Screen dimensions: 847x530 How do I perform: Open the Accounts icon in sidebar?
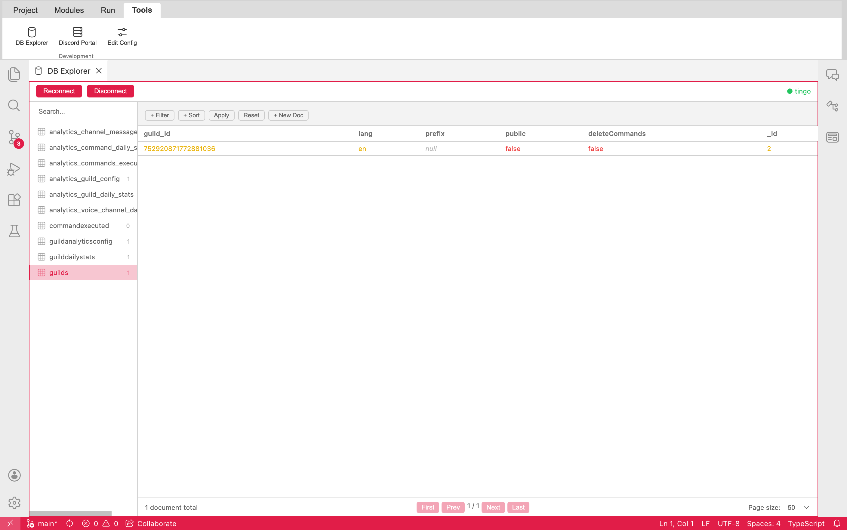point(14,475)
